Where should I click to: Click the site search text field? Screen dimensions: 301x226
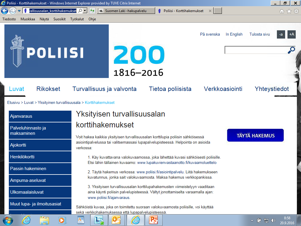256,50
